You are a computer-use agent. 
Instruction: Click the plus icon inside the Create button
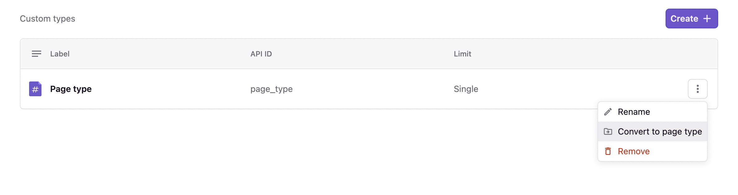click(x=708, y=19)
